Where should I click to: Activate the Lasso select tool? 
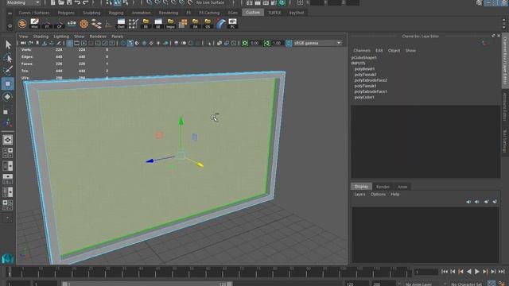tap(8, 58)
